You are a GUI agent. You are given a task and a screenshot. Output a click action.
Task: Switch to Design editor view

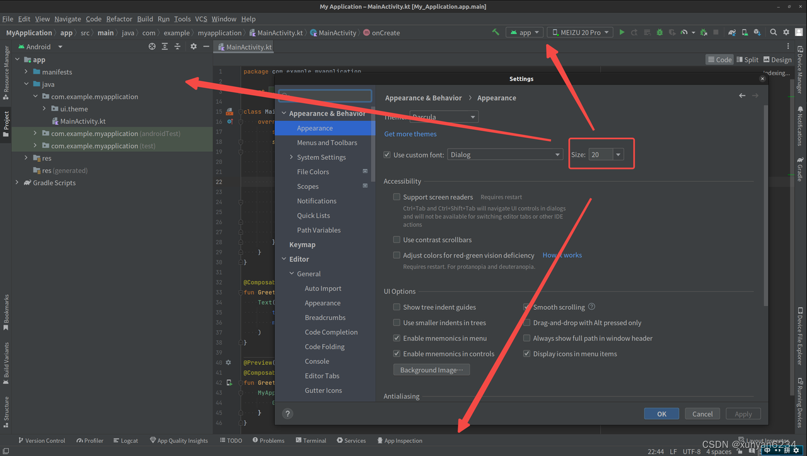tap(777, 59)
